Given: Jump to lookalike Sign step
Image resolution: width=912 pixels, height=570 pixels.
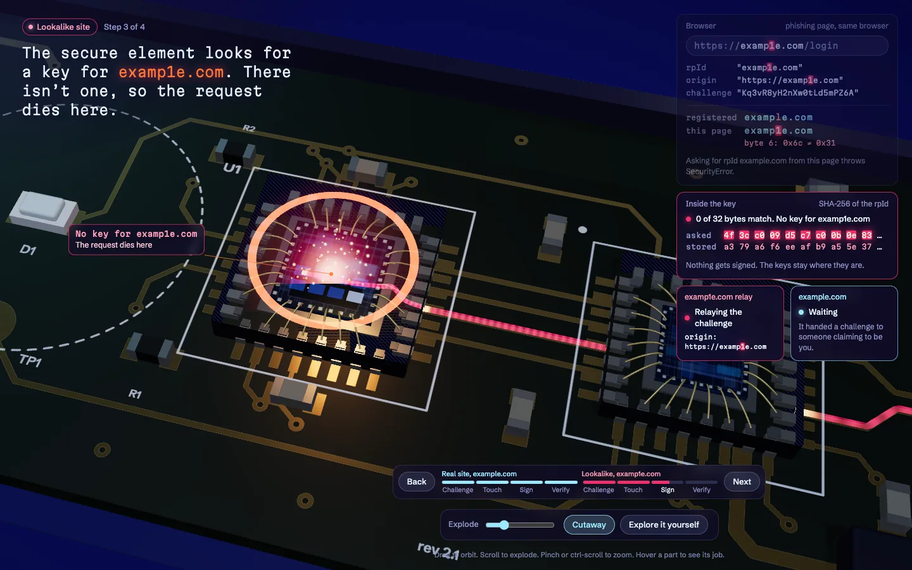Looking at the screenshot, I should [668, 486].
